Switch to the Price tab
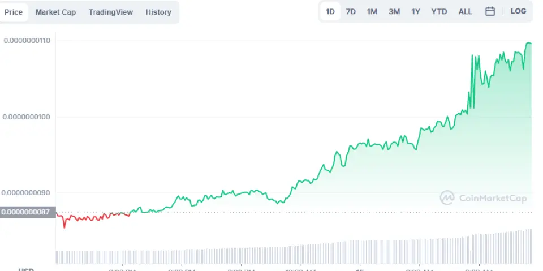 [14, 12]
